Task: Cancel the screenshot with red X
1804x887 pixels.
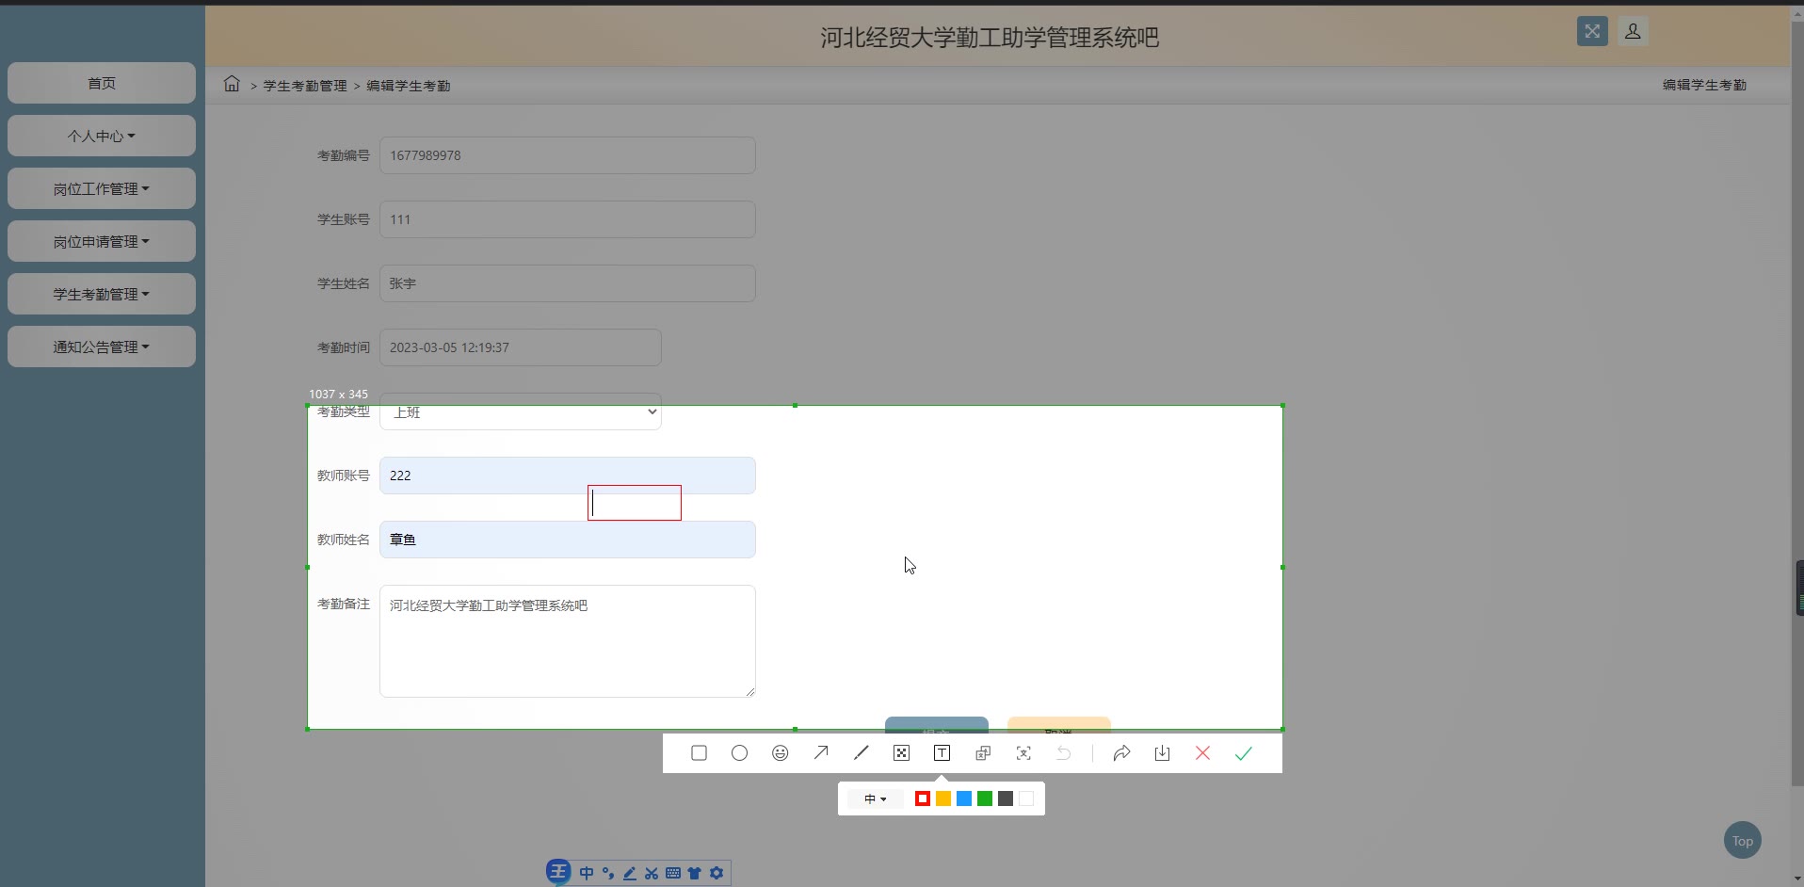Action: (x=1202, y=753)
